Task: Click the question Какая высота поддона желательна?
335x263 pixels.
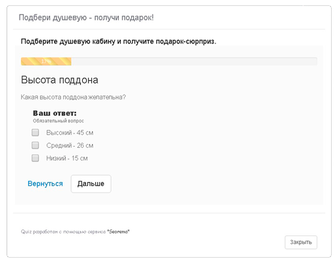Action: 74,97
